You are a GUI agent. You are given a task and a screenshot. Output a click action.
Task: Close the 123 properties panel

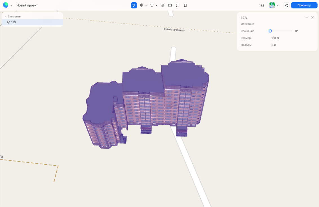313,17
